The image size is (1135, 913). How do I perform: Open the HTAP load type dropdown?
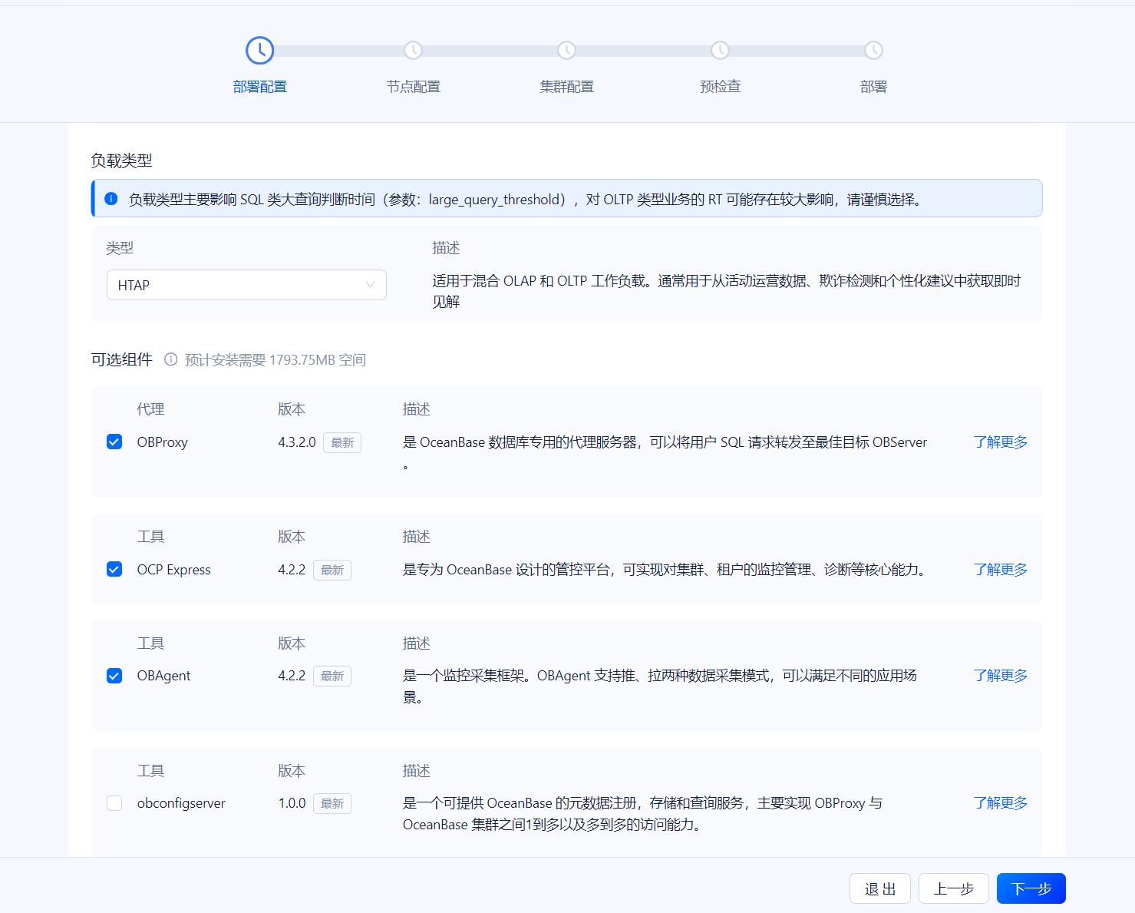(x=246, y=285)
